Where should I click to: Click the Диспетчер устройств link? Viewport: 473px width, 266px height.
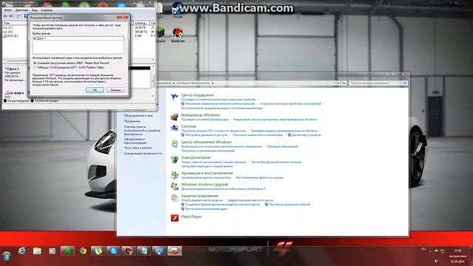pos(306,135)
